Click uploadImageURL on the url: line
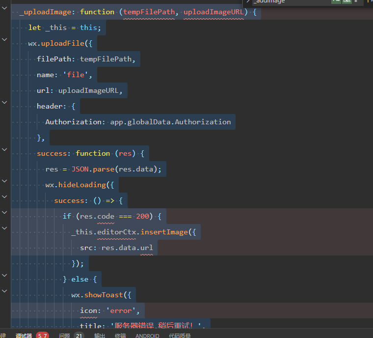Image resolution: width=373 pixels, height=338 pixels. pyautogui.click(x=88, y=90)
